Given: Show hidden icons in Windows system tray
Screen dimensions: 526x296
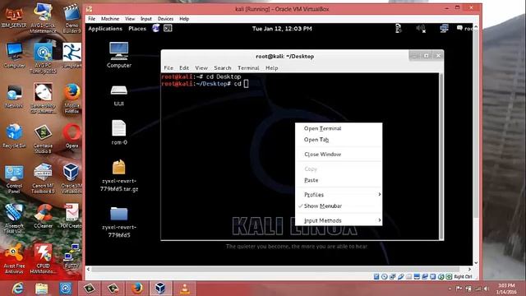Looking at the screenshot, I should click(x=450, y=289).
